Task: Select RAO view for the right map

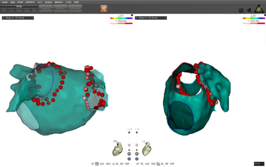Action: [153, 164]
